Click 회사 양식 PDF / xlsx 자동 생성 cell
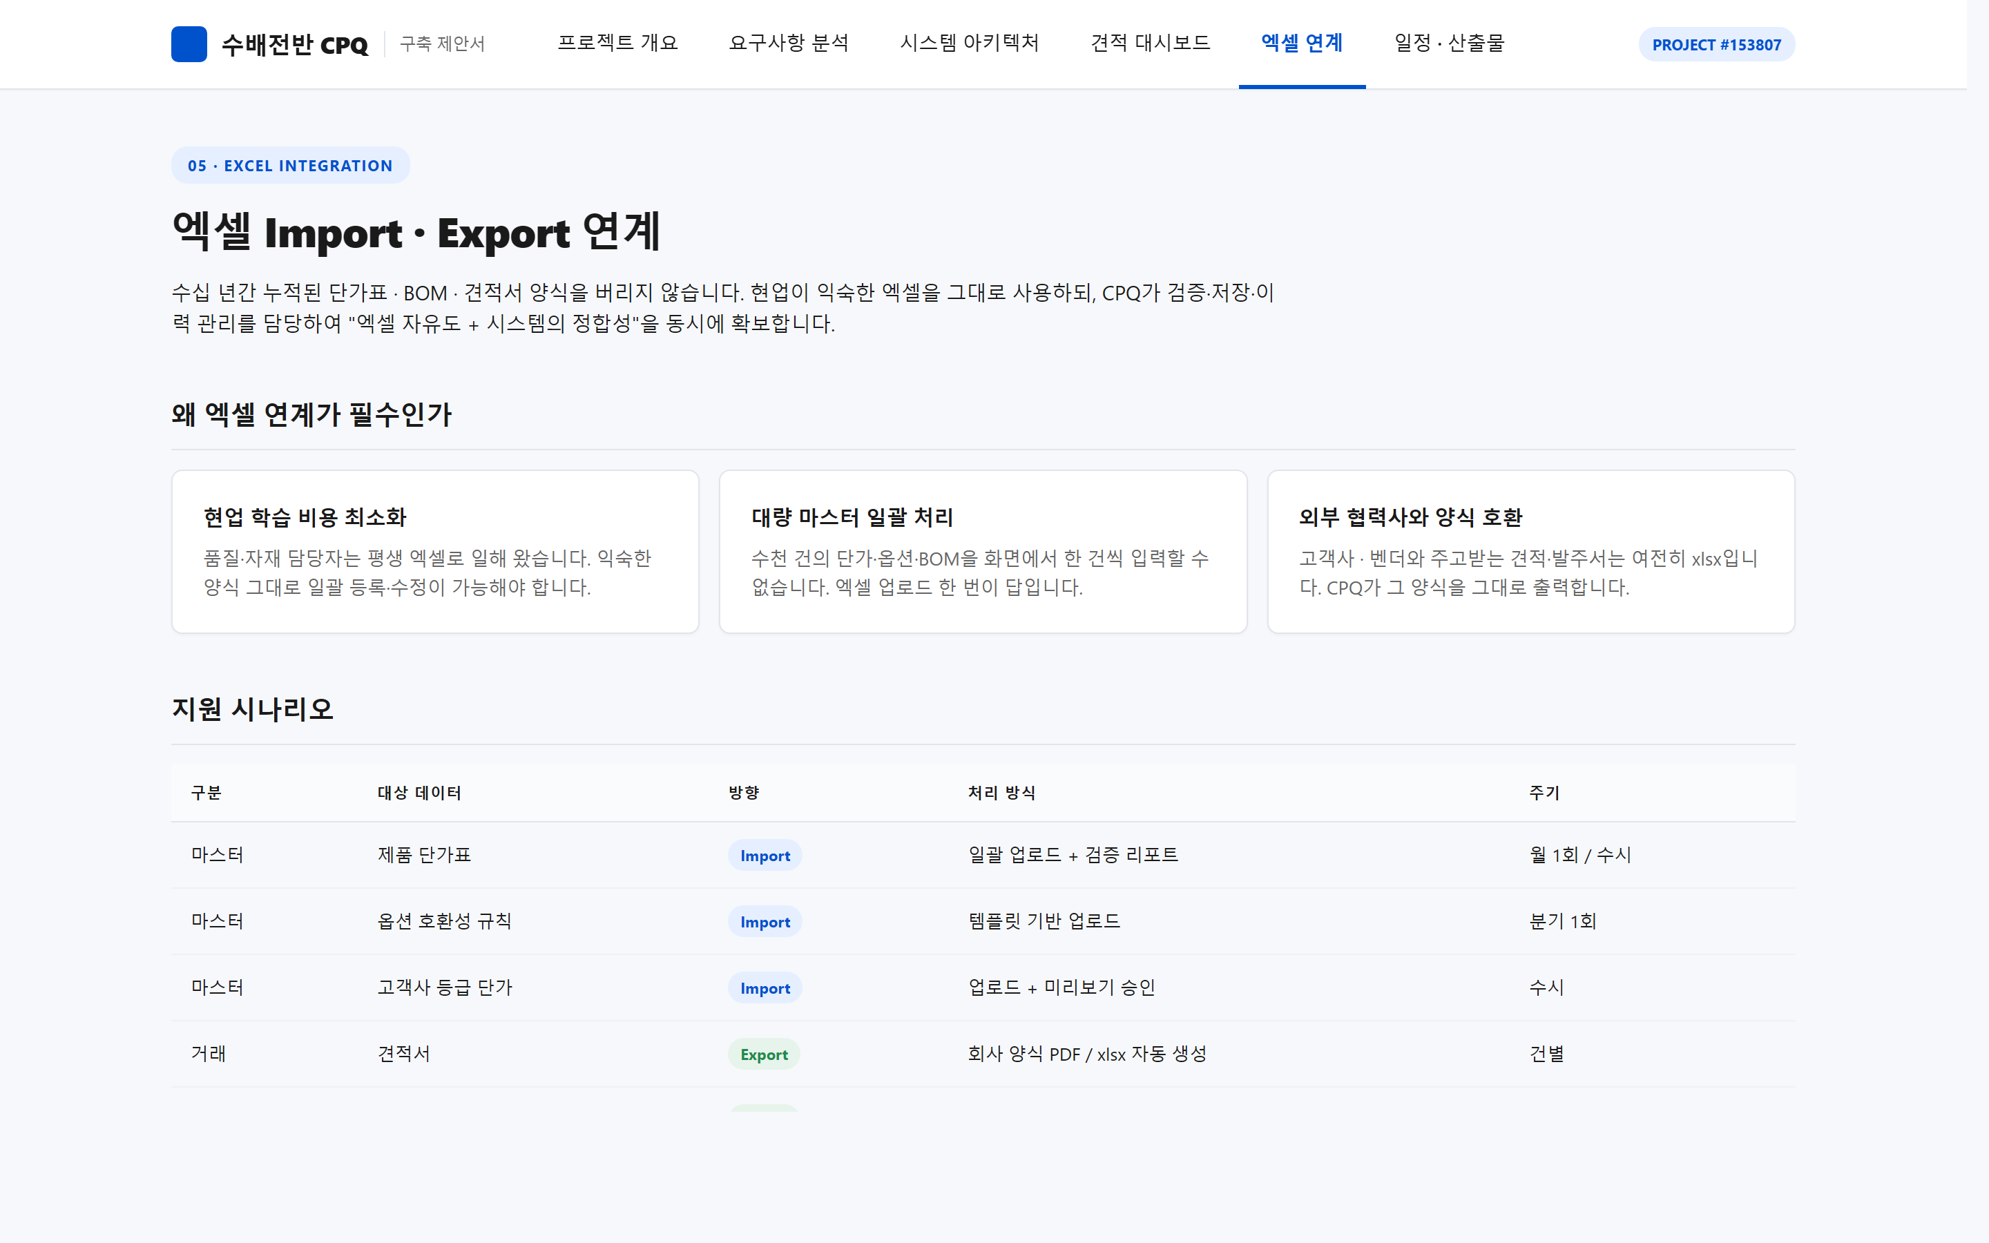This screenshot has height=1243, width=1989. click(1086, 1054)
